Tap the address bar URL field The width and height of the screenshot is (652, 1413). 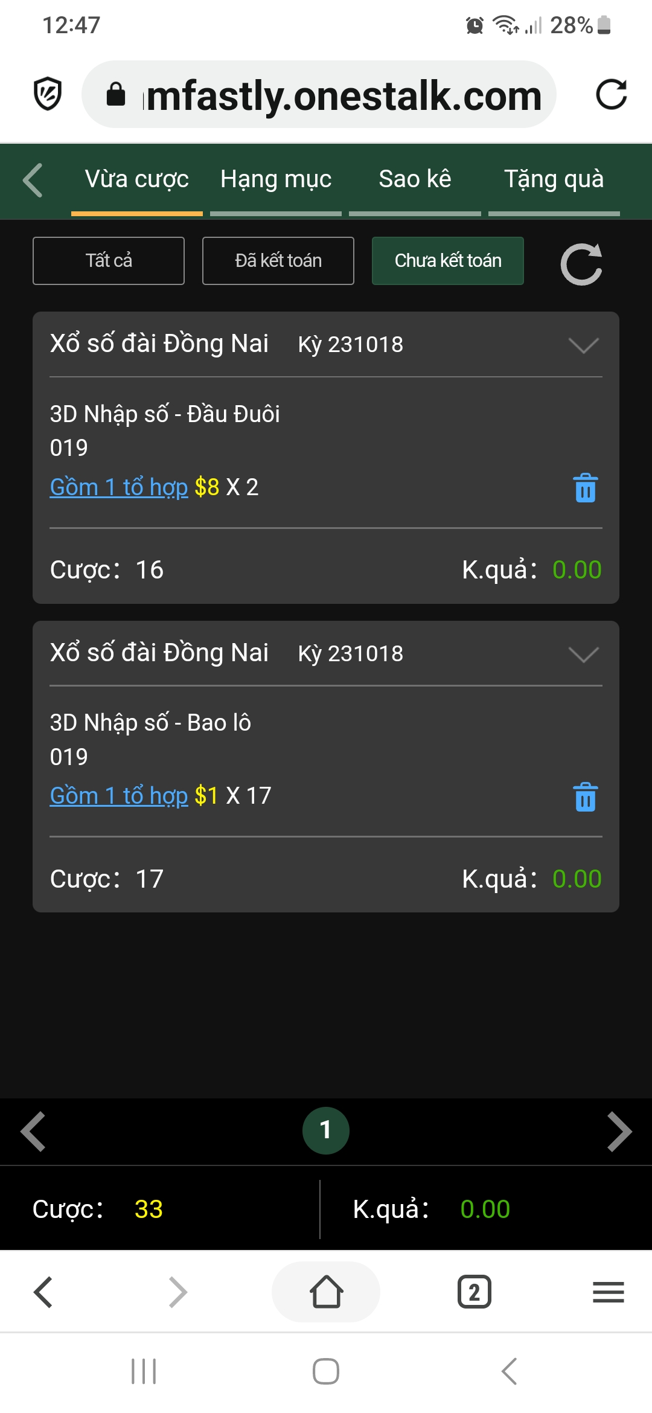tap(319, 94)
